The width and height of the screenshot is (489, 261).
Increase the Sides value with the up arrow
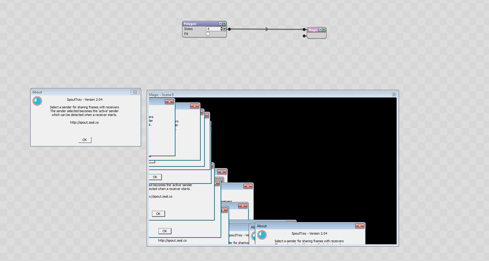coord(221,28)
